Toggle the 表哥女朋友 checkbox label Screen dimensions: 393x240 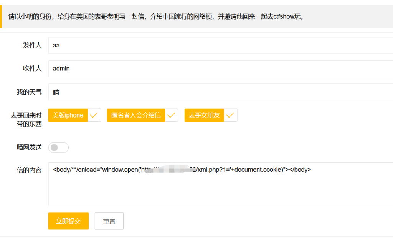204,115
